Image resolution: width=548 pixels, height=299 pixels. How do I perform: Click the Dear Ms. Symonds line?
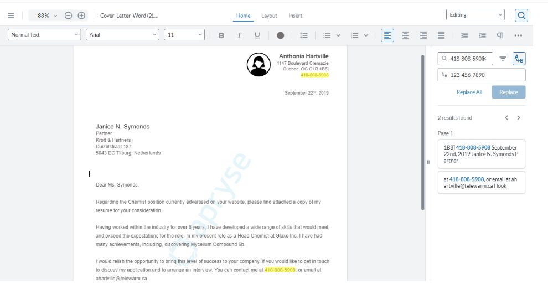tap(117, 185)
